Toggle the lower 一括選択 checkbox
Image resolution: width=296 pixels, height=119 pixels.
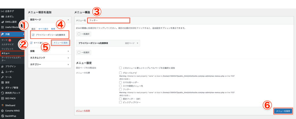[x=79, y=52]
